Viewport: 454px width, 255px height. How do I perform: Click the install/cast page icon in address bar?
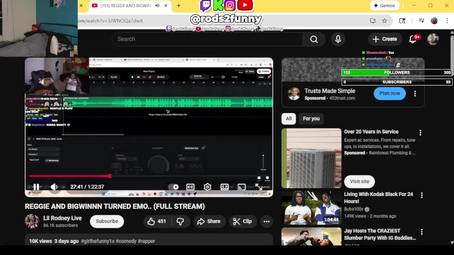tap(373, 21)
